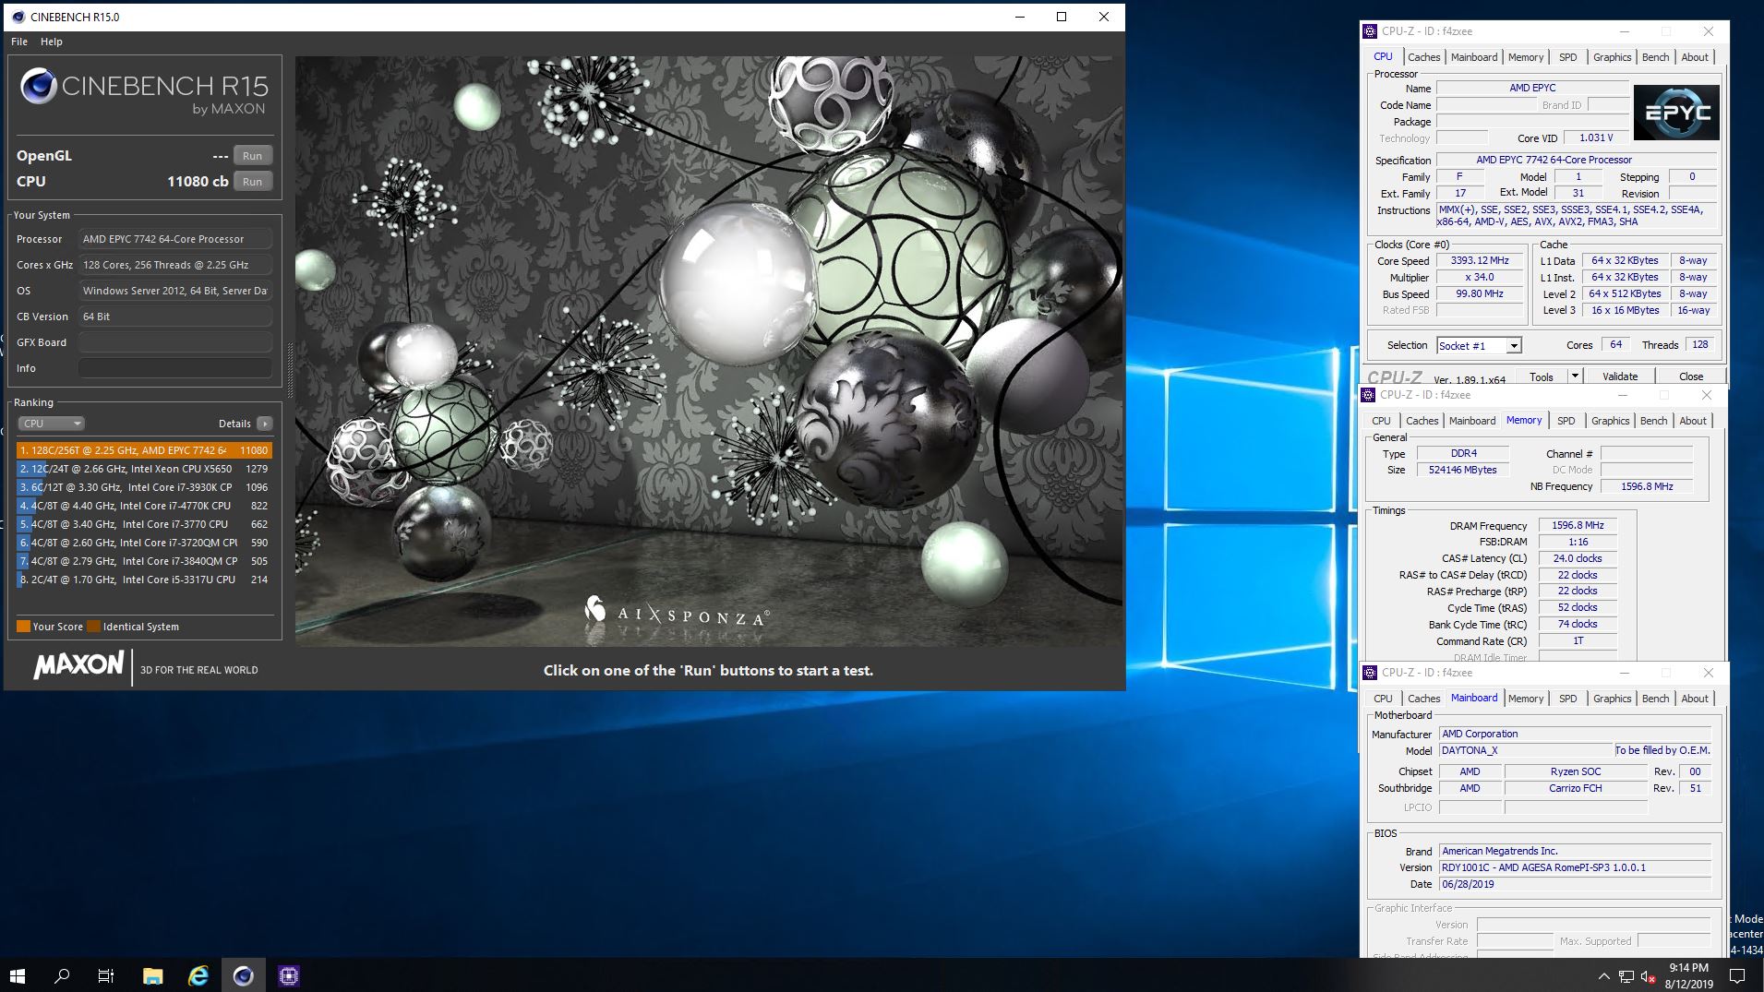This screenshot has width=1764, height=992.
Task: Open the Tools dropdown arrow in CPU-Z
Action: point(1575,376)
